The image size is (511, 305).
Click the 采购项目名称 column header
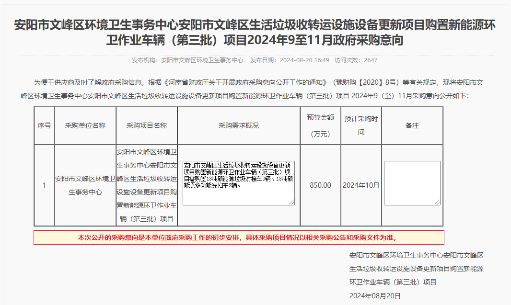[x=147, y=125]
